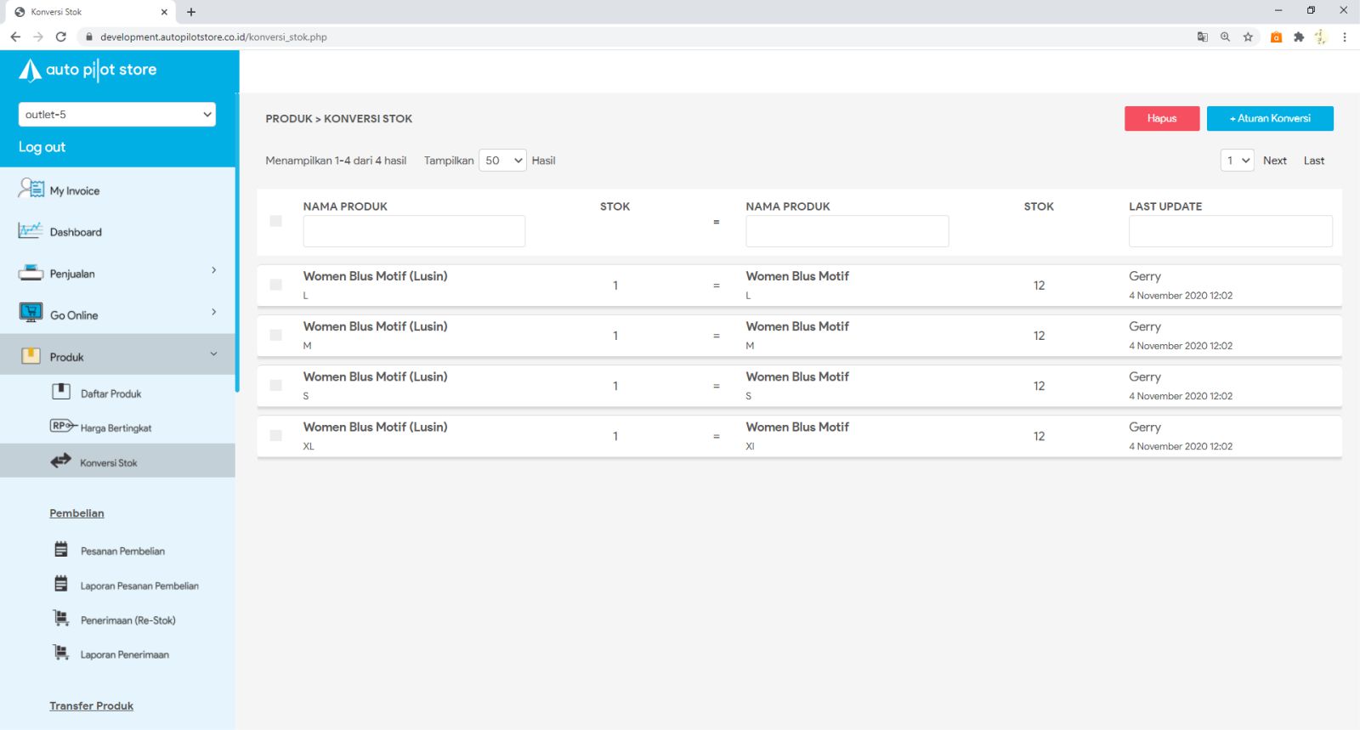This screenshot has height=730, width=1360.
Task: Click the Pesanan Pembelian calendar icon
Action: coord(61,550)
